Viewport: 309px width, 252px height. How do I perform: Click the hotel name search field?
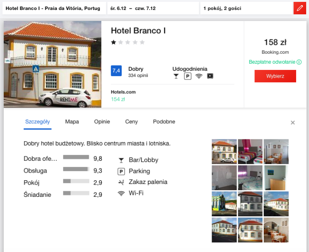[x=54, y=8]
